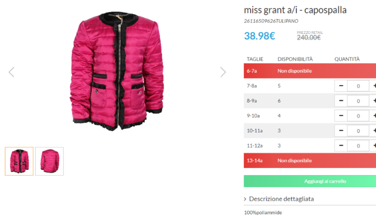Click the quantity field for size 10-11a
This screenshot has height=221, width=376.
coord(358,131)
